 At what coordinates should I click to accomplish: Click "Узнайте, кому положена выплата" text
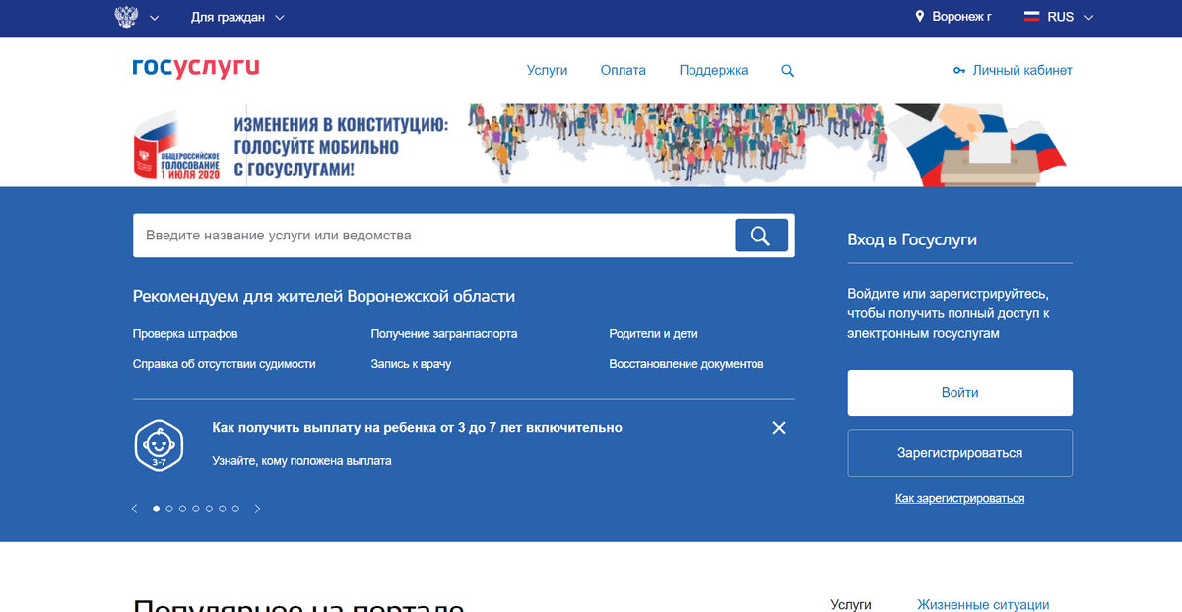click(301, 460)
